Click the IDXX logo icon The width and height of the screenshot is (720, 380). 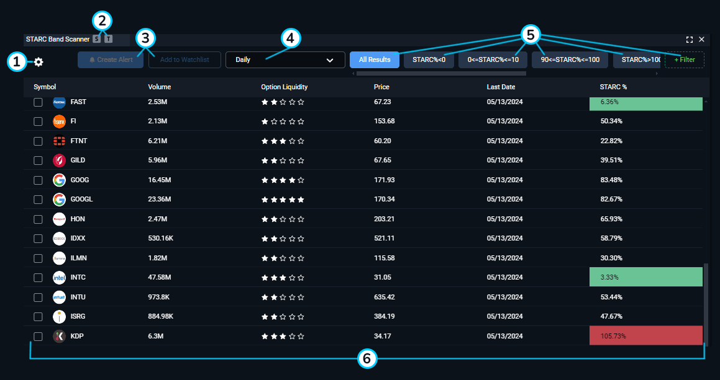tap(59, 239)
